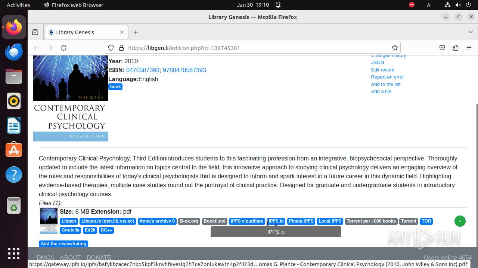Open the JSON link
This screenshot has width=478, height=268.
pos(377,62)
